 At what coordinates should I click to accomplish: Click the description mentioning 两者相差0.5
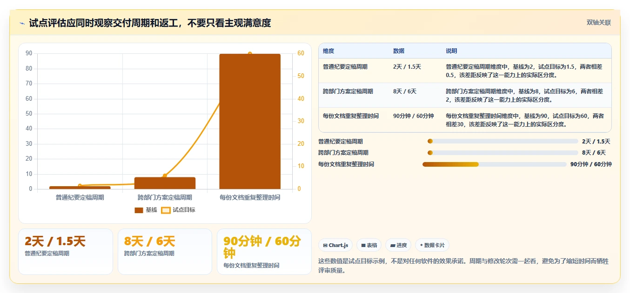524,71
